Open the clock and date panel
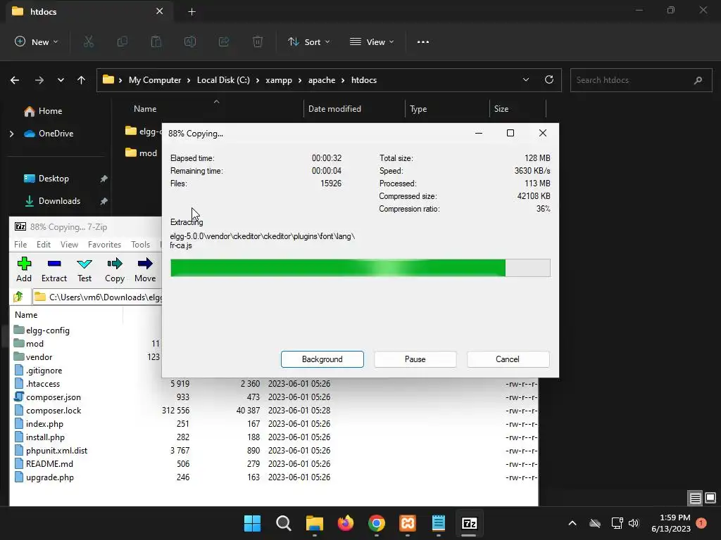721x540 pixels. click(671, 523)
